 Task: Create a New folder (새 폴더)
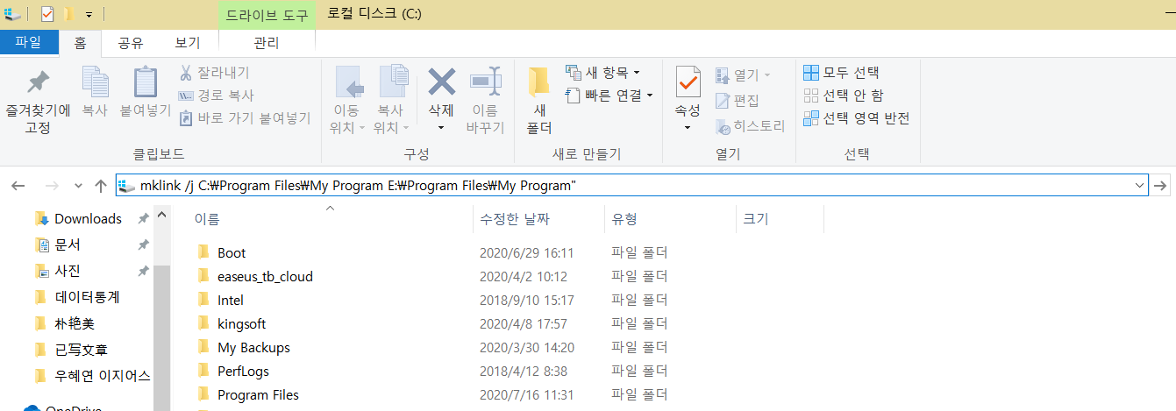pyautogui.click(x=538, y=101)
